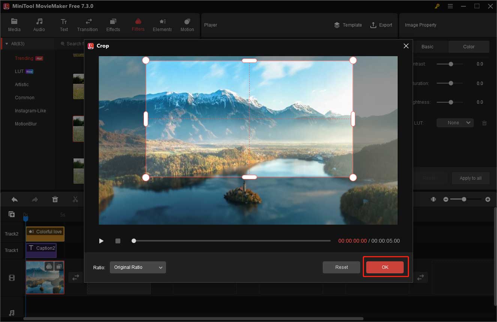Image resolution: width=497 pixels, height=322 pixels.
Task: Select the Trending filter category
Action: click(24, 58)
